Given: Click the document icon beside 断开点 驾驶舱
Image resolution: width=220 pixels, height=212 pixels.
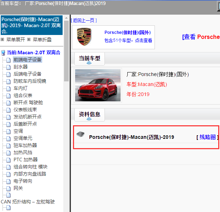Looking at the screenshot, I should click(9, 103).
